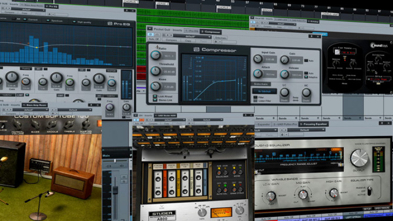Screen dimensions: 393x221
Task: Toggle Stereo Link in Compressor
Action: pos(155,100)
